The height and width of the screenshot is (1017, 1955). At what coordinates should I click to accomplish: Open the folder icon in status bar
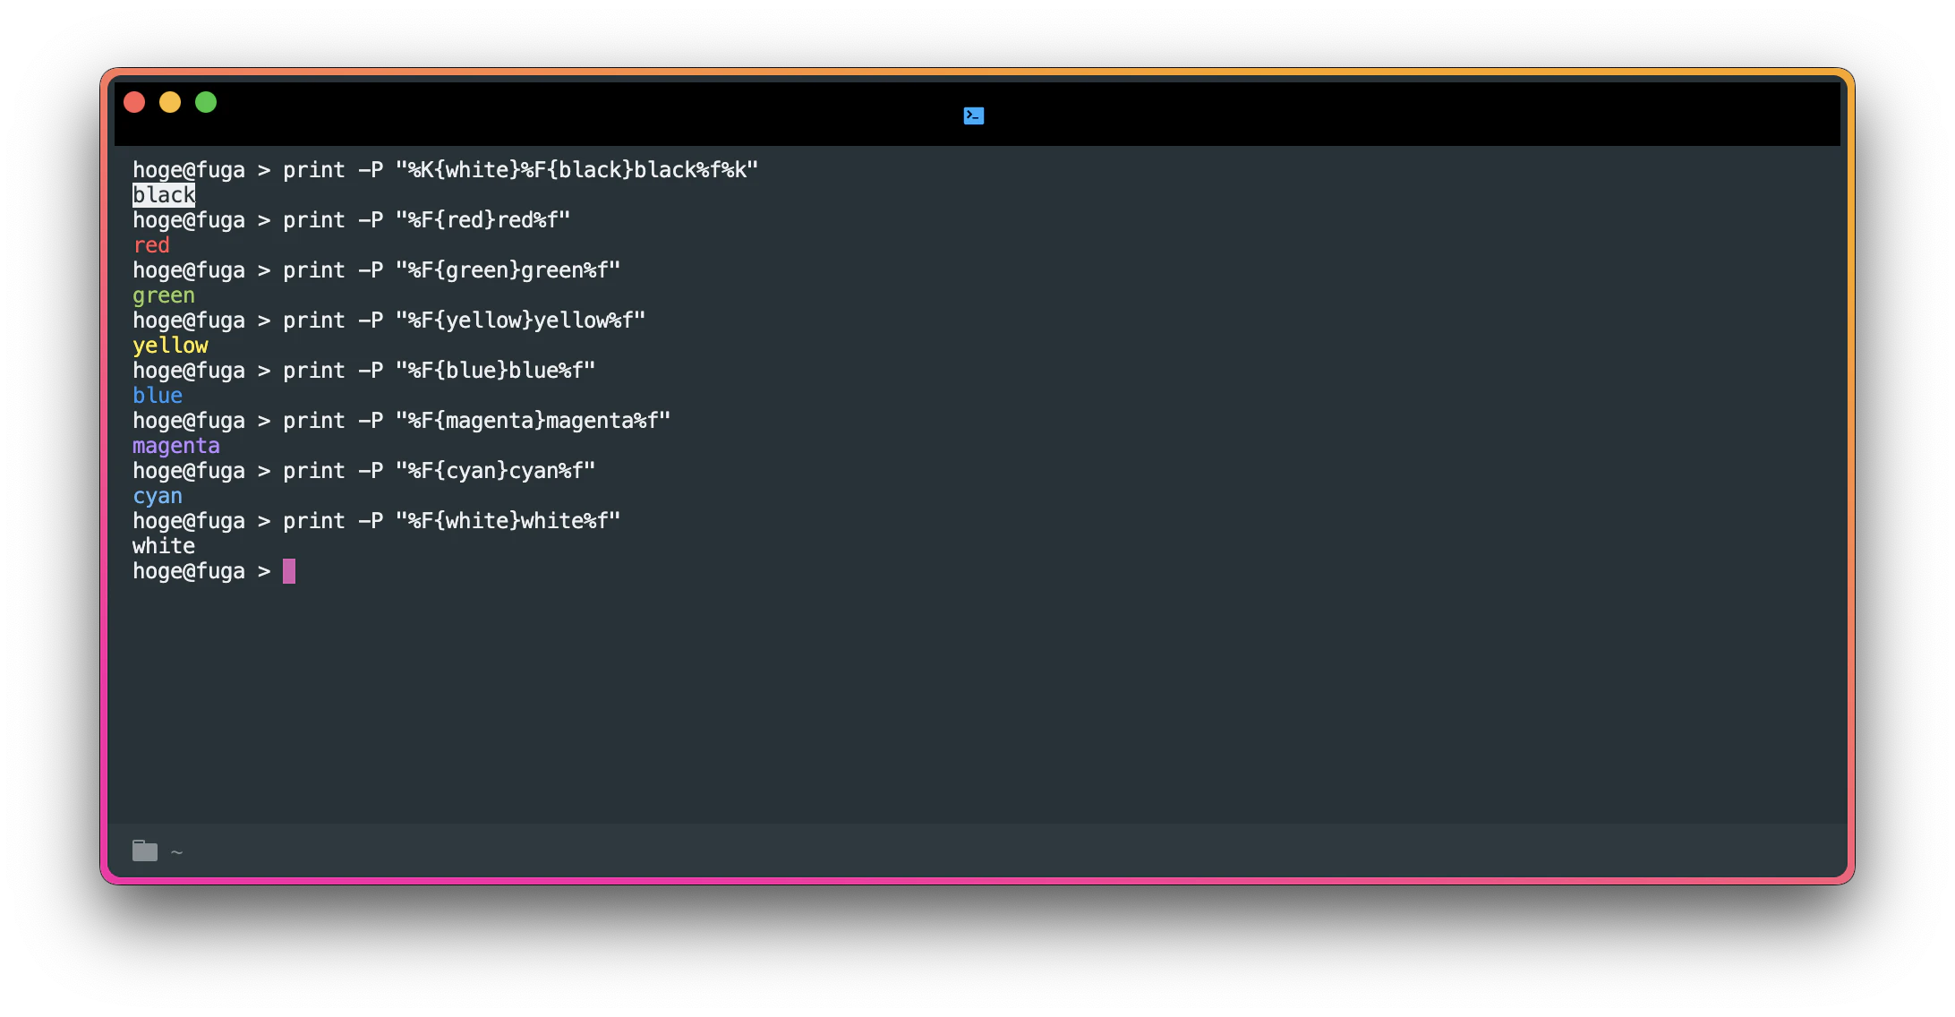(x=145, y=850)
